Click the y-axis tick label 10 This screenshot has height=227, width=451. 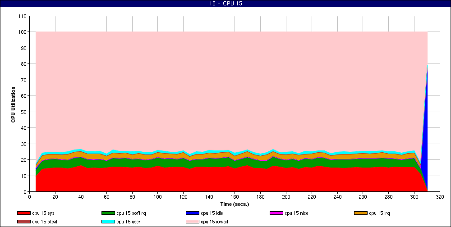24,176
